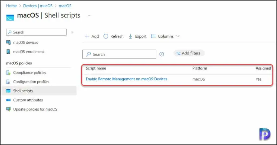Click the macOS policies section heading
The height and width of the screenshot is (145, 277).
(x=19, y=63)
